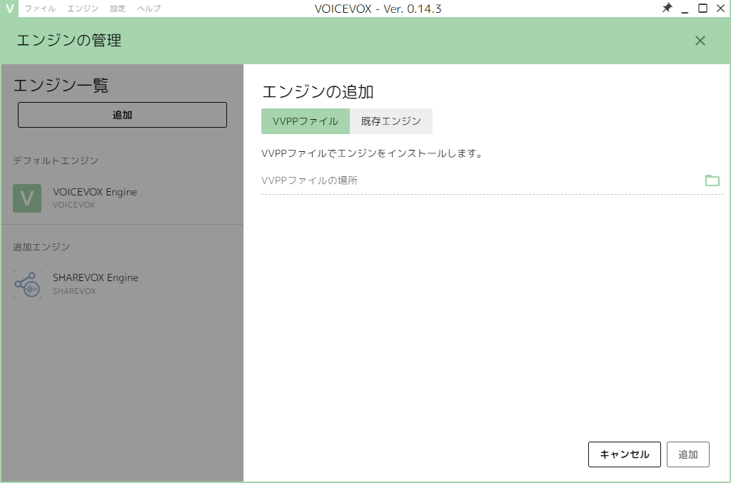Screen dimensions: 731x483
Task: Close the エンジンの管理 dialog with the X
Action: (x=700, y=41)
